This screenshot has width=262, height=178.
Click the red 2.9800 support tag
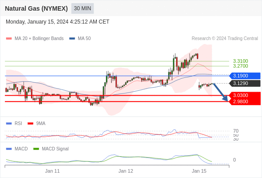point(245,101)
